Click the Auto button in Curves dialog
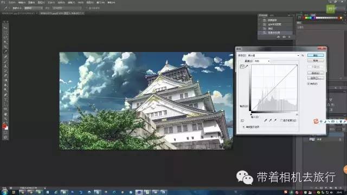The width and height of the screenshot is (347, 195). point(316,73)
